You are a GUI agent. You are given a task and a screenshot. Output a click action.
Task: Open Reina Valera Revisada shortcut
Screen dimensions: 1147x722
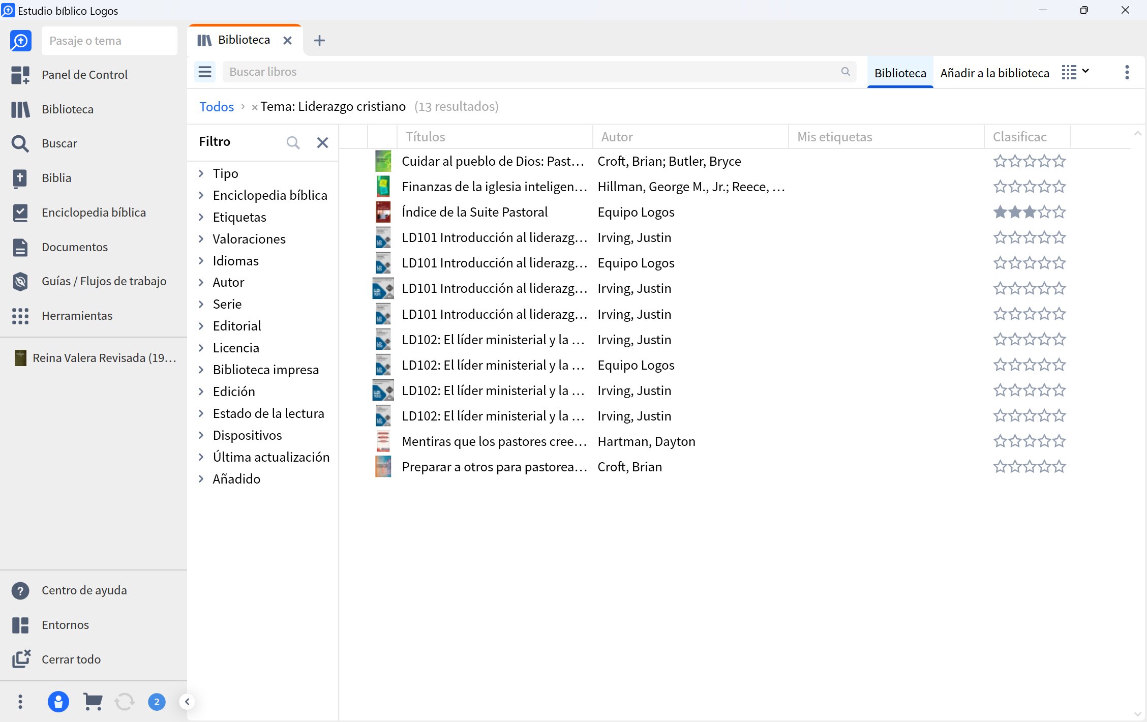tap(95, 358)
